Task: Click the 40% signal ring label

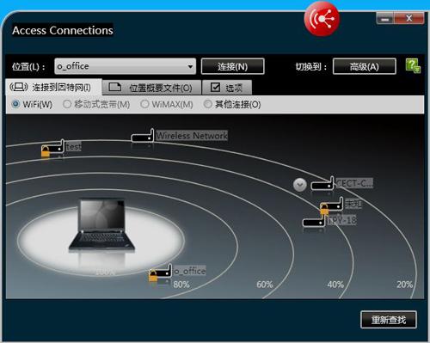Action: (x=335, y=285)
